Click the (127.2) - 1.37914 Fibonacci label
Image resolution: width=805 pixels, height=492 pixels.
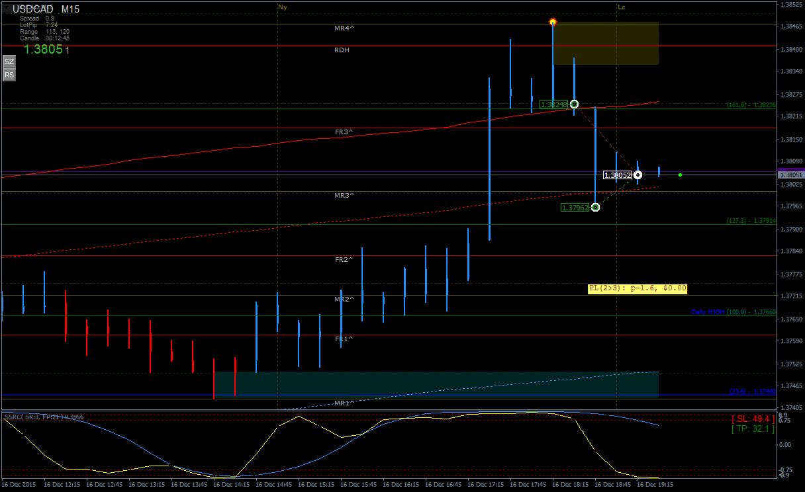click(x=751, y=221)
